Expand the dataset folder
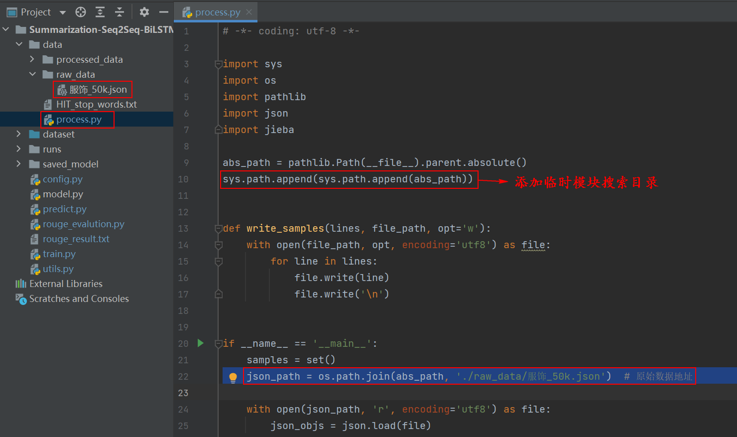 point(18,134)
